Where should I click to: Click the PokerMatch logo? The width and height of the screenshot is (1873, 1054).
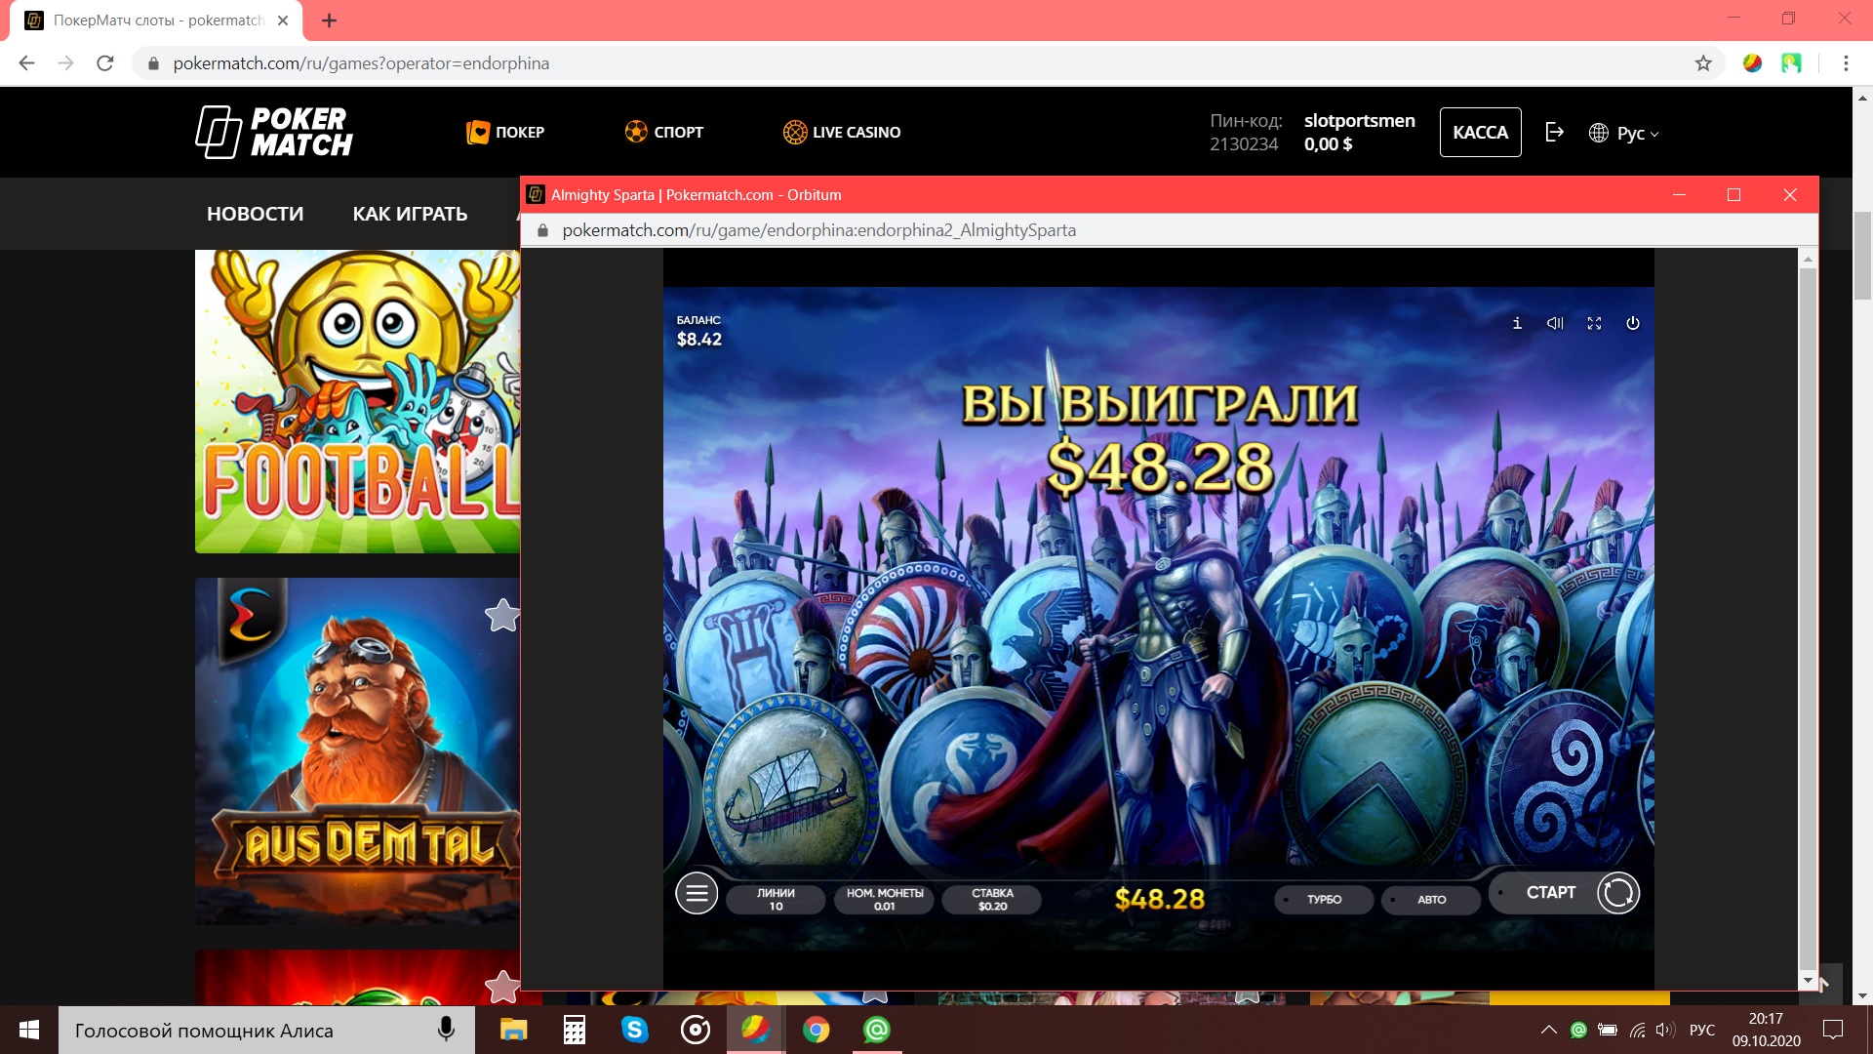pos(274,132)
